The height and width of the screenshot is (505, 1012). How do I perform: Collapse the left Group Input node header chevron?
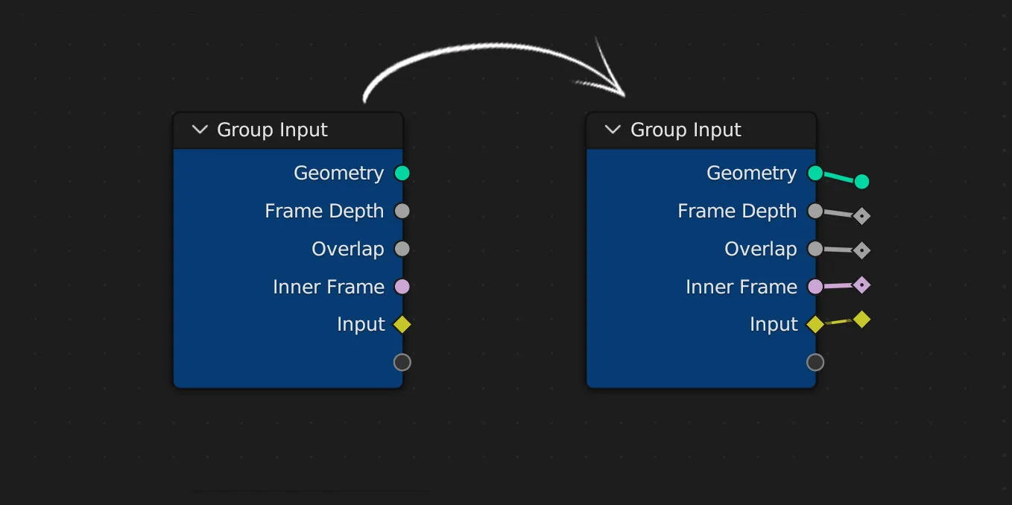click(199, 130)
